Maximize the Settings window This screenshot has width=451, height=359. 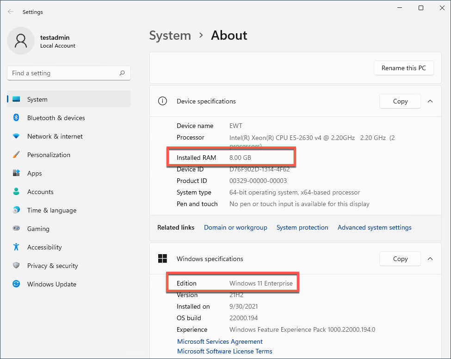(x=421, y=8)
